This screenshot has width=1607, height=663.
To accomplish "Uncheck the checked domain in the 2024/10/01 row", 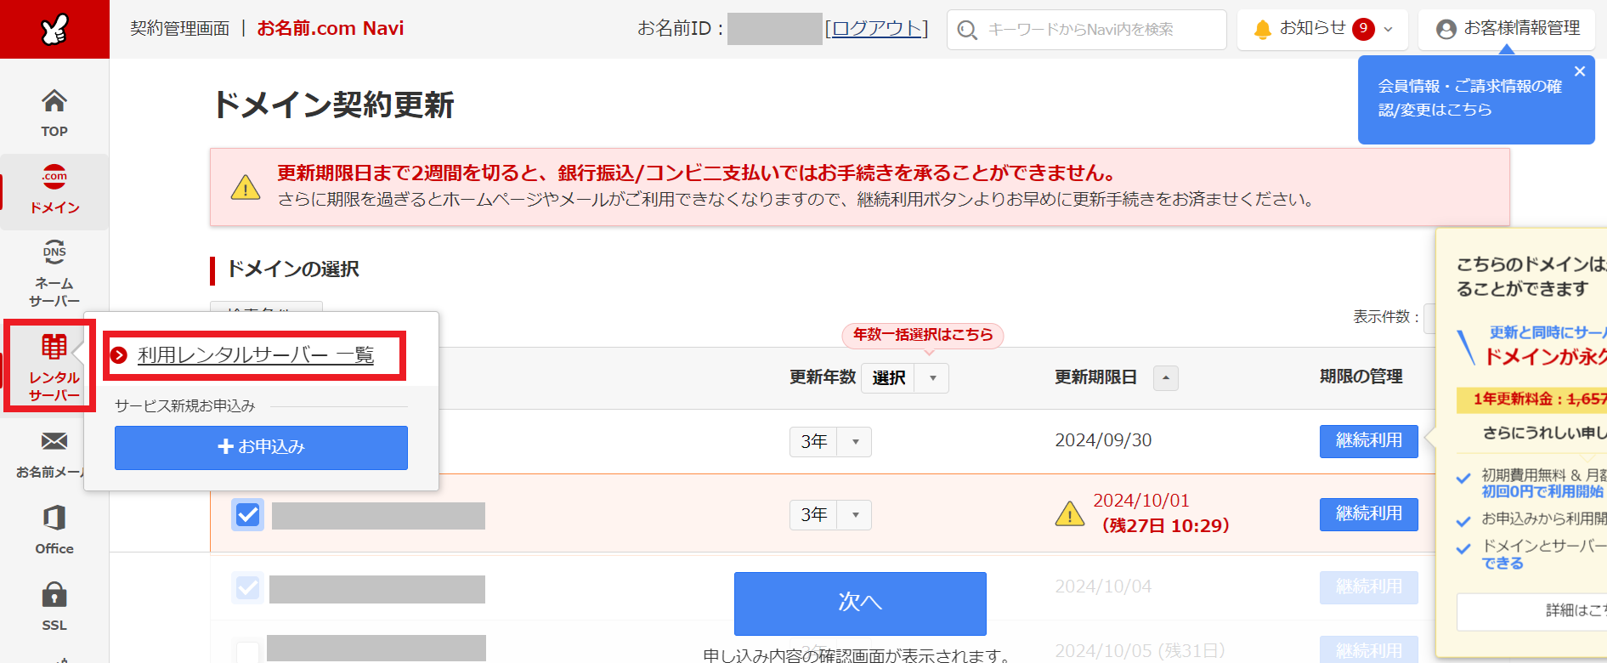I will coord(248,514).
